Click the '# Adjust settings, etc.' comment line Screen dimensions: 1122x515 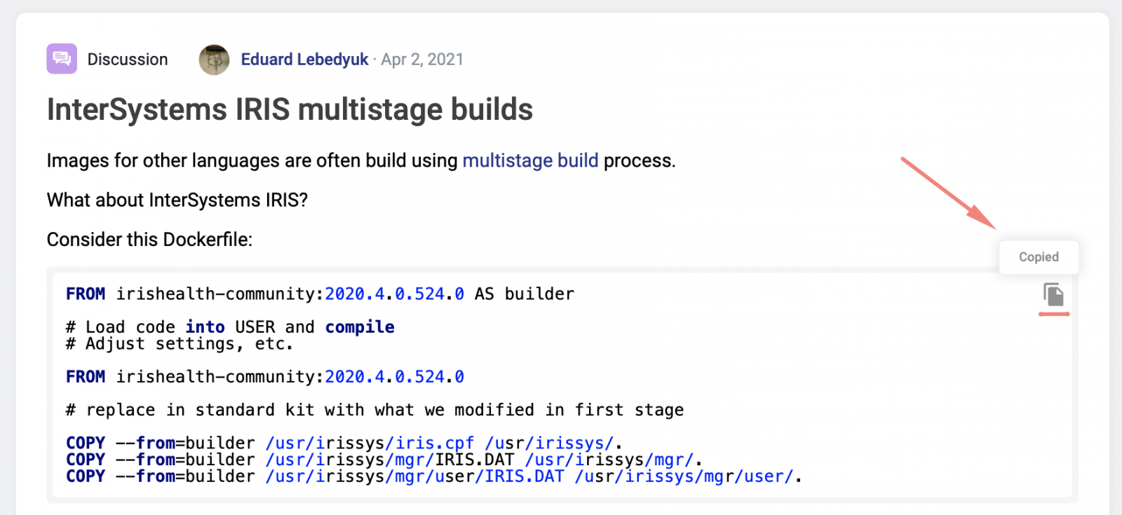click(179, 344)
